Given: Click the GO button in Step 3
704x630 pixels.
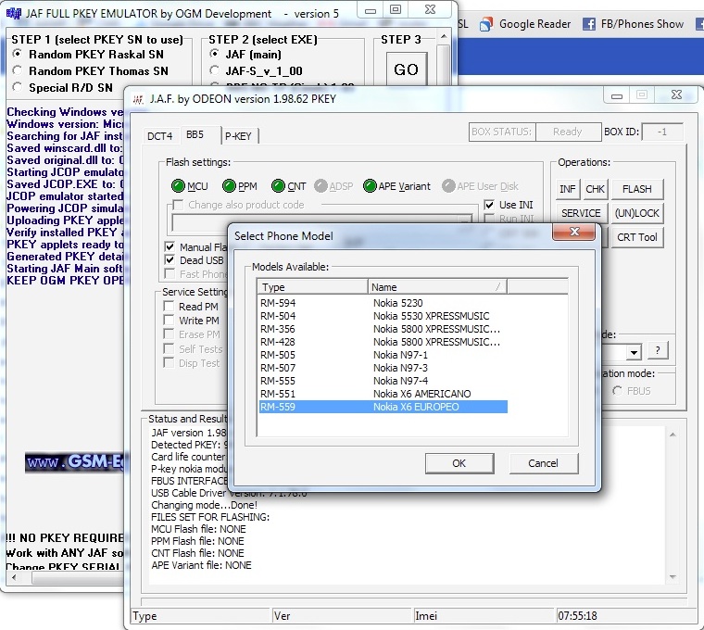Looking at the screenshot, I should pyautogui.click(x=407, y=69).
